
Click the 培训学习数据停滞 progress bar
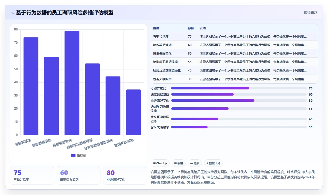[239, 109]
